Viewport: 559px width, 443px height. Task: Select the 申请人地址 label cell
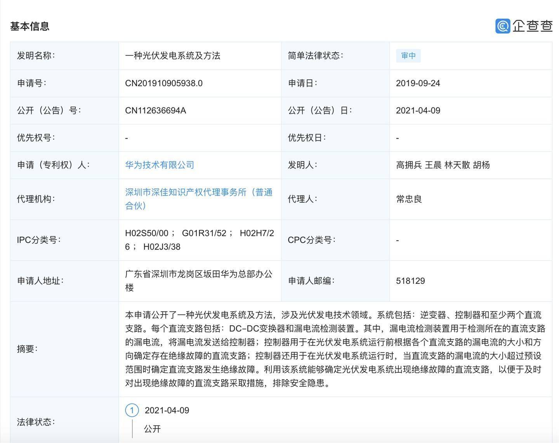[x=64, y=281]
